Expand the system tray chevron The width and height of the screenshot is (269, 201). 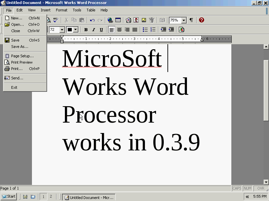coord(247,197)
